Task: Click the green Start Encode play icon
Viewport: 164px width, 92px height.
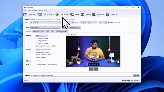Action: pyautogui.click(x=57, y=14)
